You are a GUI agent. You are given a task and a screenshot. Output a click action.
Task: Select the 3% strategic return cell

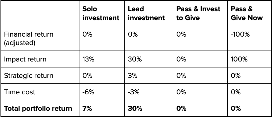pyautogui.click(x=133, y=75)
